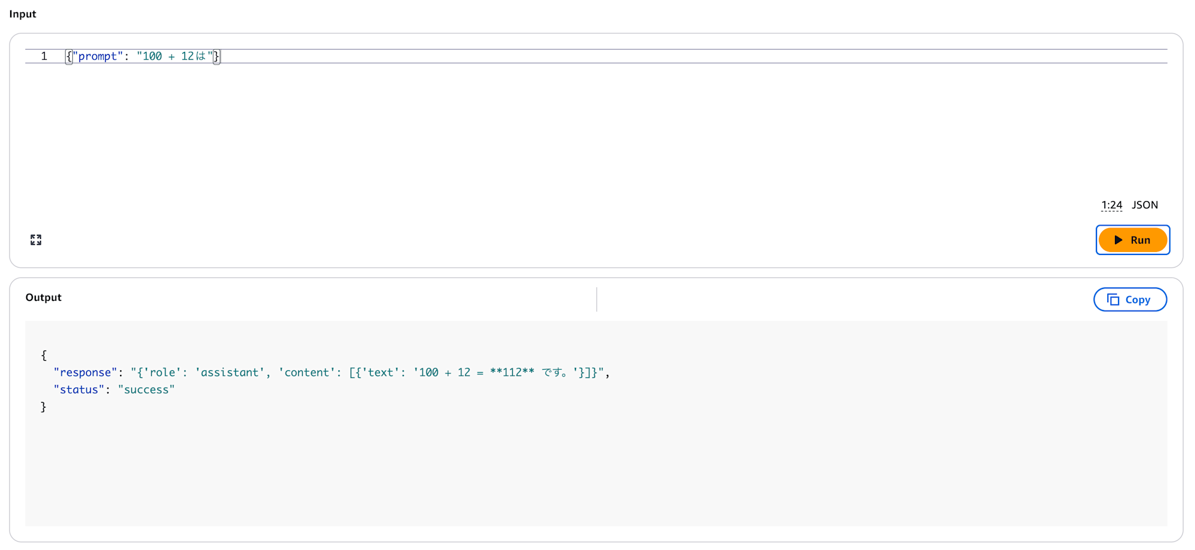Click the Input heading above the editor
Image resolution: width=1195 pixels, height=550 pixels.
[22, 13]
